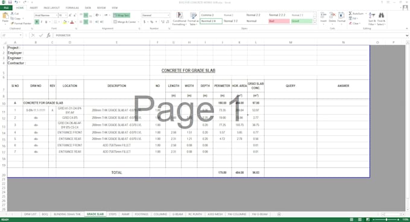The image size is (410, 222).
Task: Switch to Page Layout view in status bar
Action: pyautogui.click(x=360, y=220)
